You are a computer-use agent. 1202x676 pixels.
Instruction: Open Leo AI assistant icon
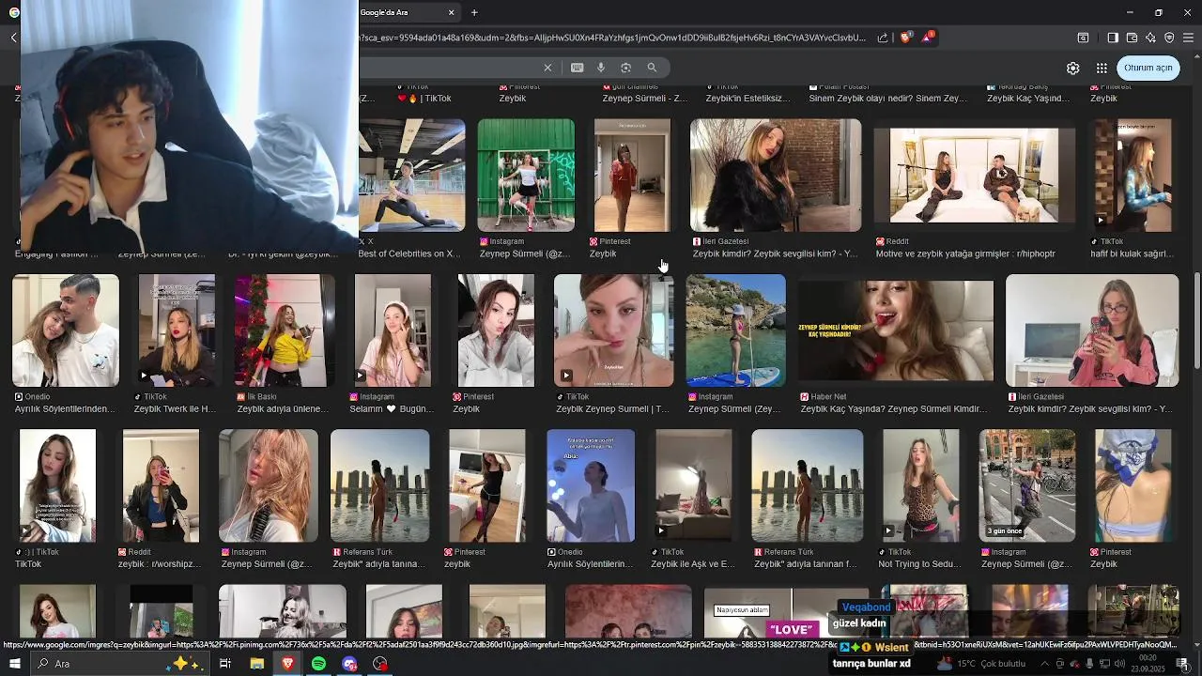(1150, 38)
